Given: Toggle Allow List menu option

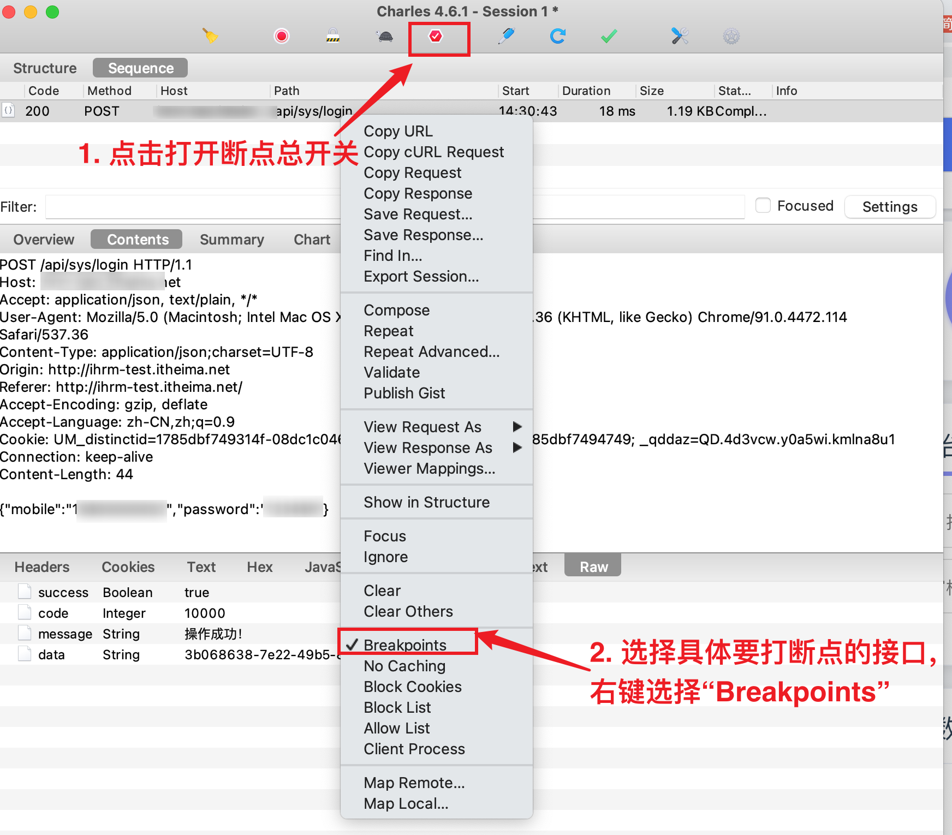Looking at the screenshot, I should coord(436,728).
